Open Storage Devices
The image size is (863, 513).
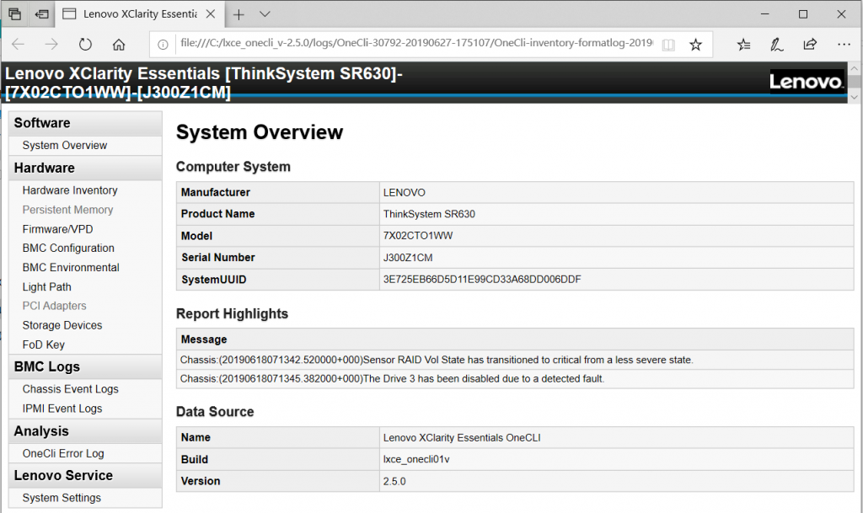pyautogui.click(x=62, y=325)
